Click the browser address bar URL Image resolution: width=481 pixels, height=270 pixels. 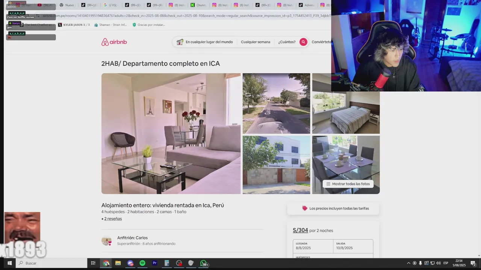tap(186, 16)
